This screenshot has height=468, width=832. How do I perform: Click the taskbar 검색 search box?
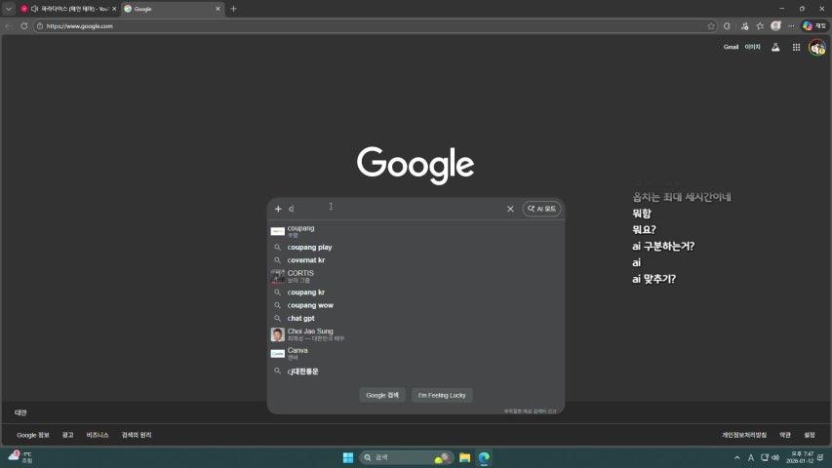pos(407,457)
